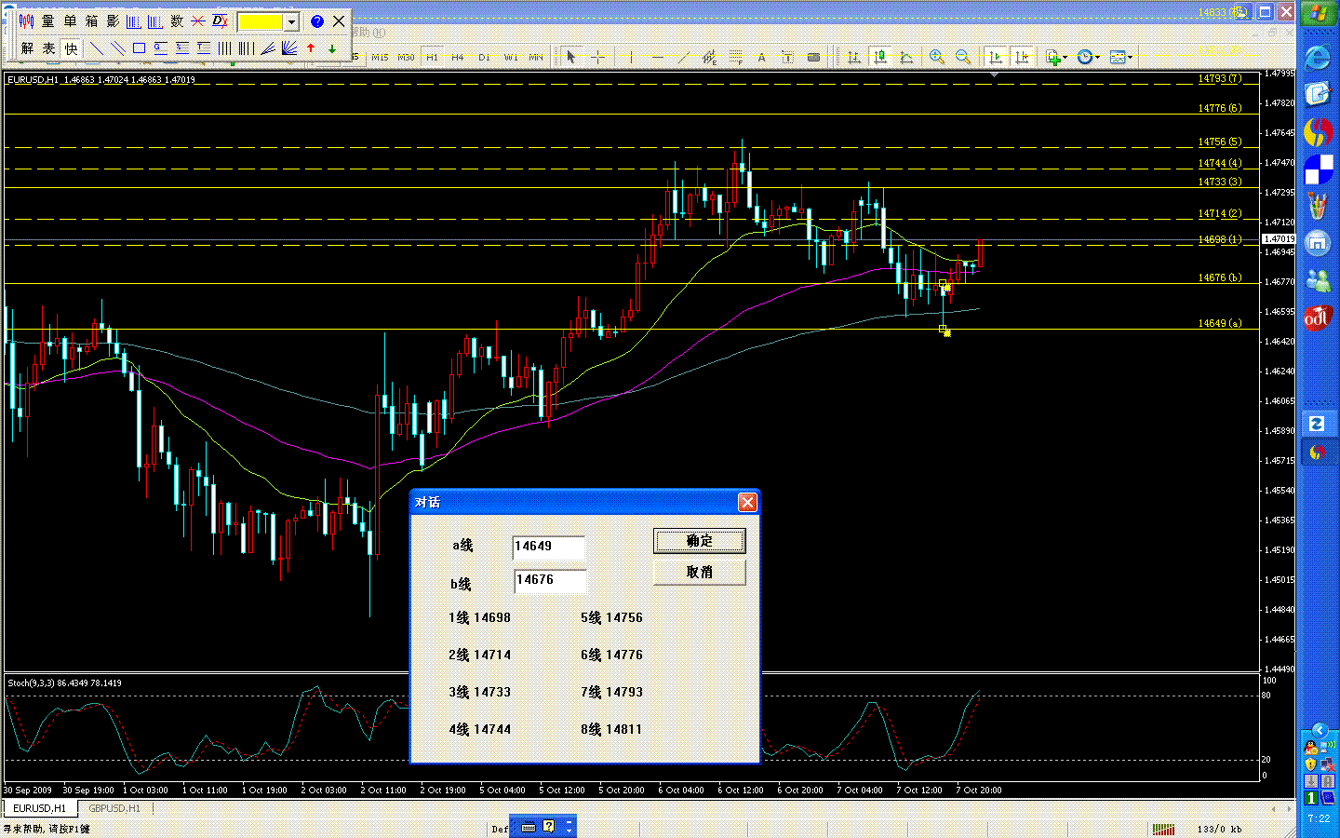Click the 数 button in floating toolbar

[177, 21]
